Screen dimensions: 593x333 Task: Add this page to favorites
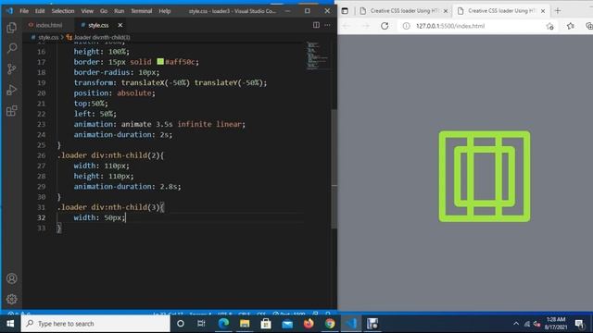coord(549,26)
